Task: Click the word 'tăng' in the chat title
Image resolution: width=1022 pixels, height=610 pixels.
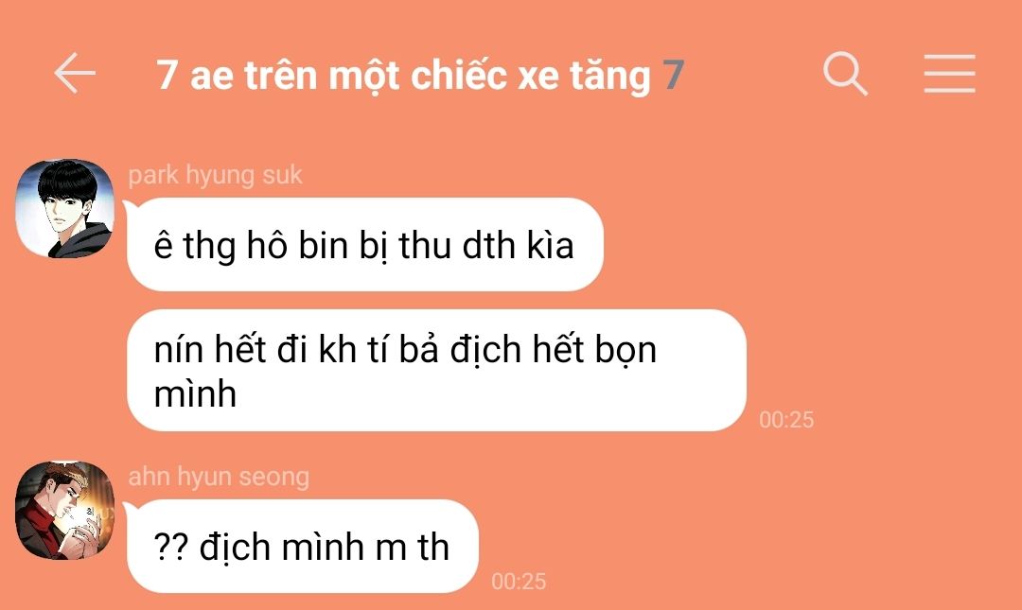Action: 610,77
